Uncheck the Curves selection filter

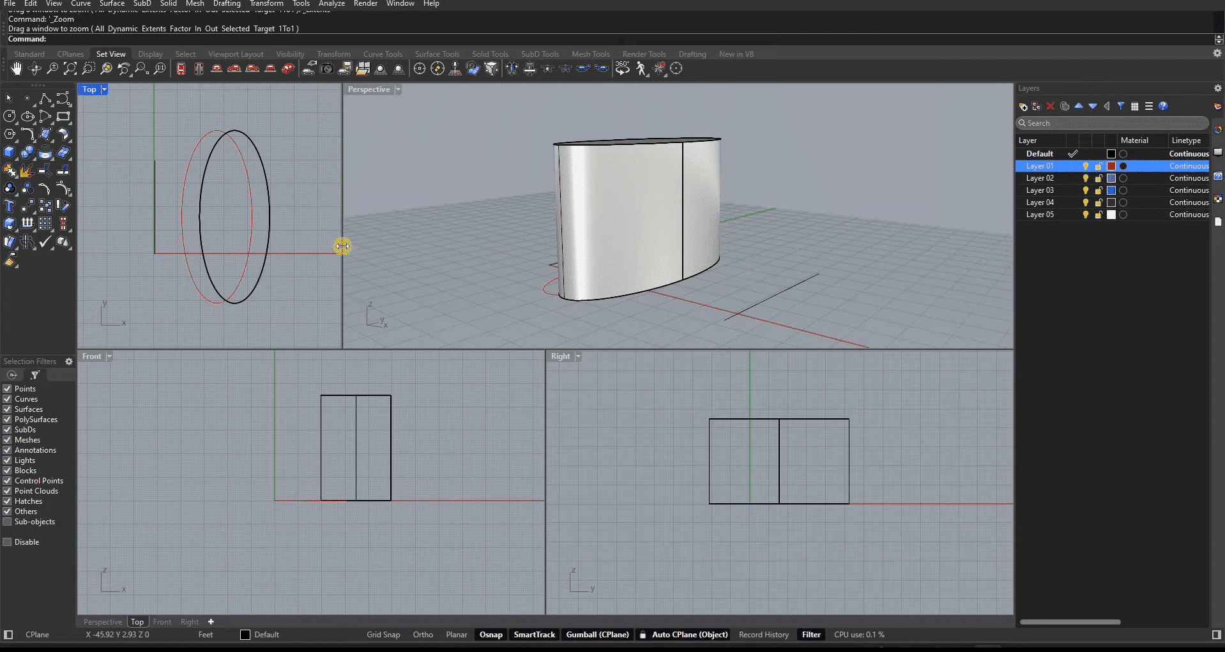click(8, 399)
